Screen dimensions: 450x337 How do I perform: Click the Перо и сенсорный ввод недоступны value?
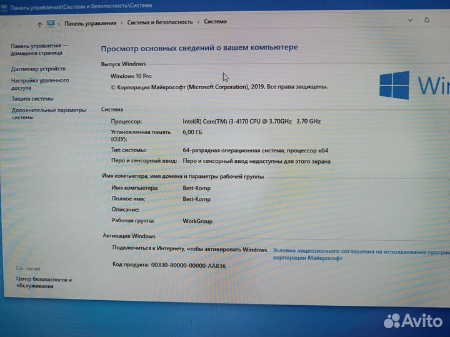coord(257,162)
